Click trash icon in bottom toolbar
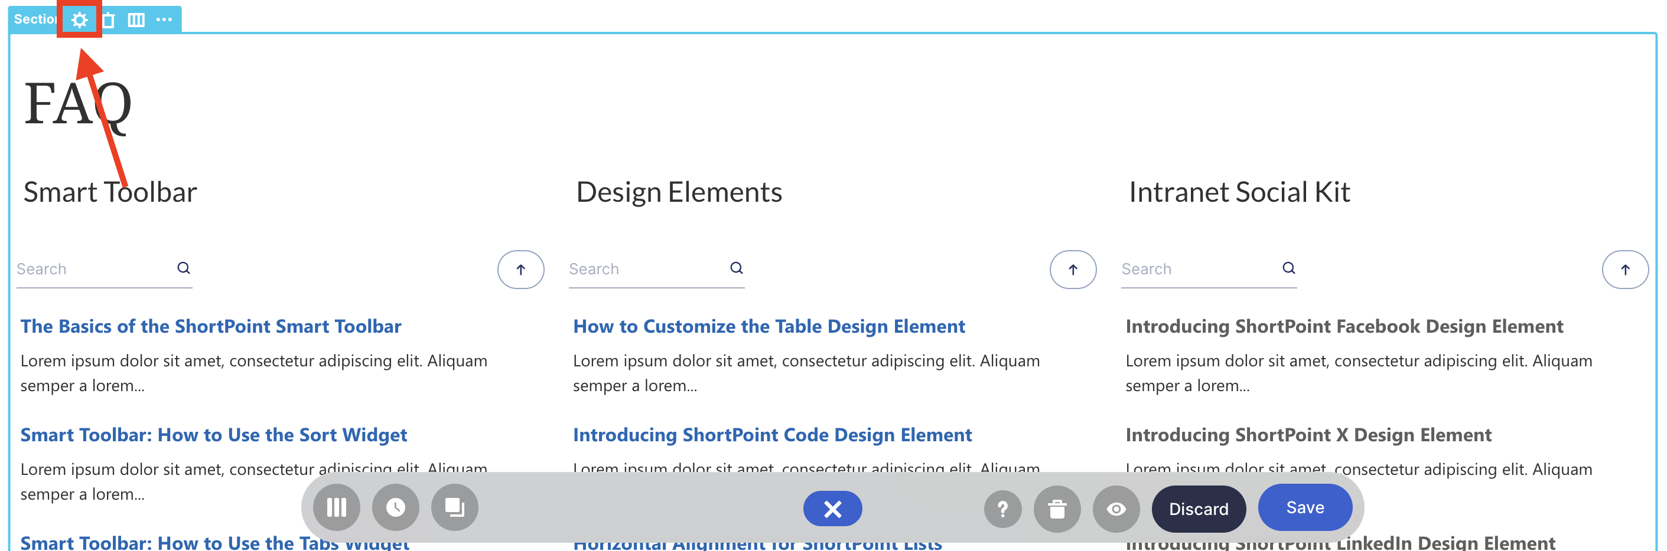Screen dimensions: 1667x551 (1057, 510)
